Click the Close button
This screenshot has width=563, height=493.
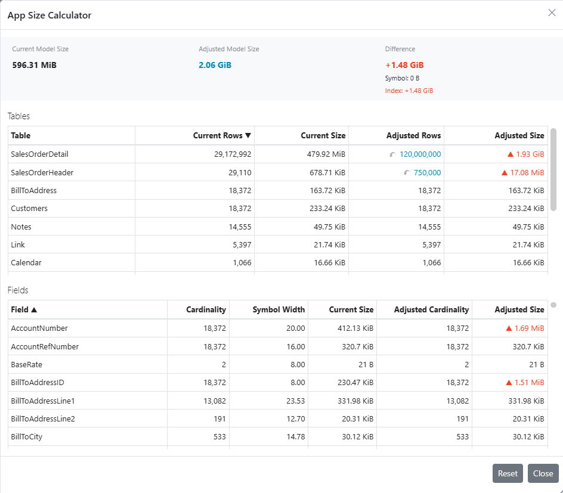click(543, 473)
